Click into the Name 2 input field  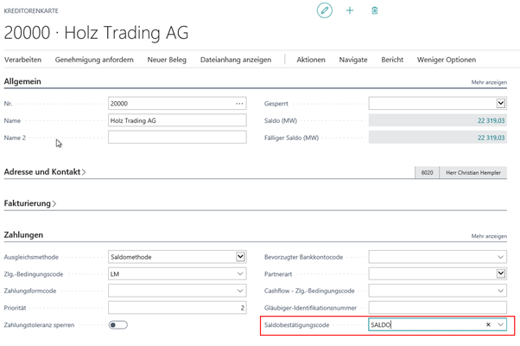[177, 138]
